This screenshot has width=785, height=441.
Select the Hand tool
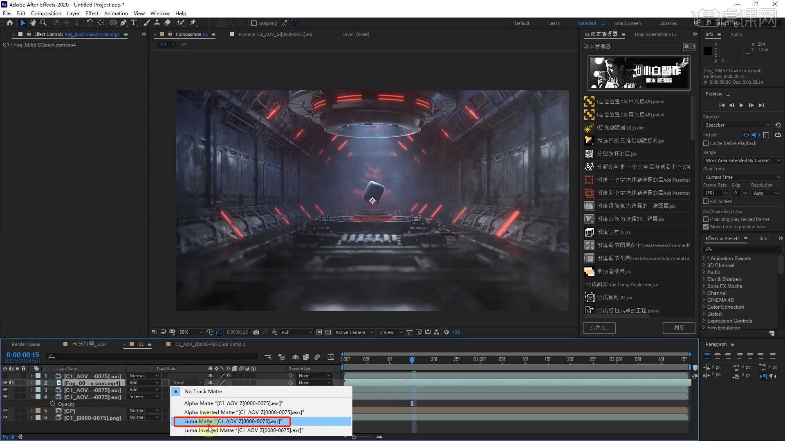point(33,23)
